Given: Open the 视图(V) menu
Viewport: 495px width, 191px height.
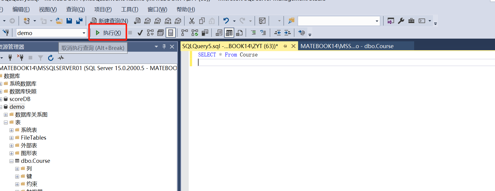Looking at the screenshot, I should 48,10.
